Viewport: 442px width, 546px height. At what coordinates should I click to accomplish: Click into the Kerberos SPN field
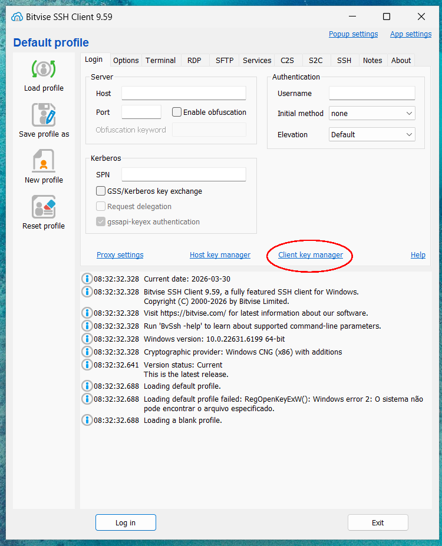pyautogui.click(x=183, y=174)
